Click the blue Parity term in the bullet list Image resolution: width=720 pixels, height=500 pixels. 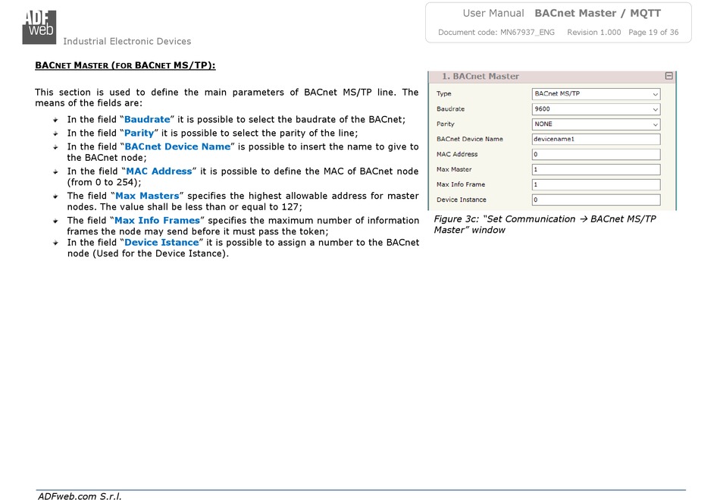click(139, 133)
